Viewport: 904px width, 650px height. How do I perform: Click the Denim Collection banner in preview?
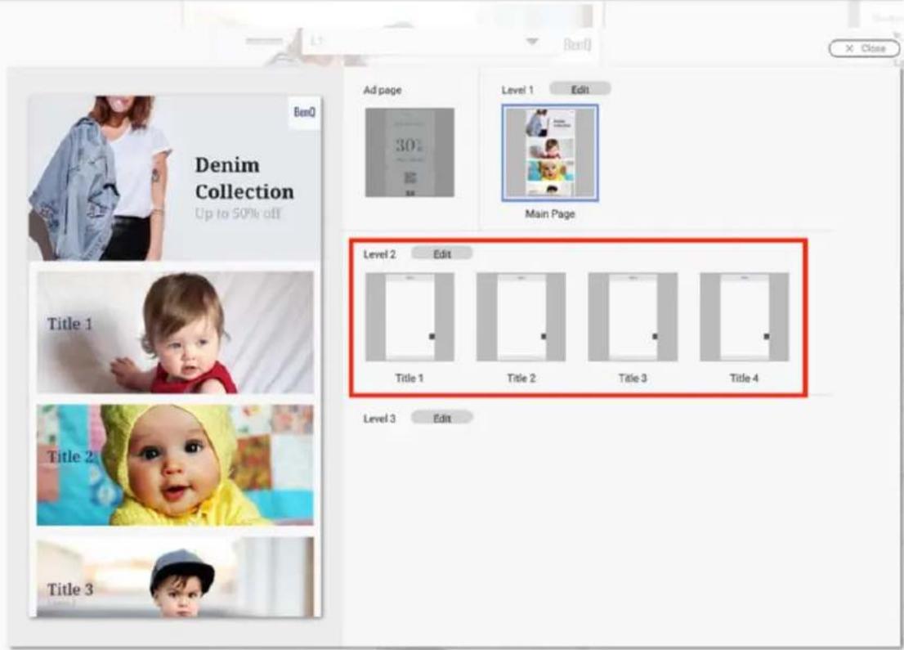point(175,178)
